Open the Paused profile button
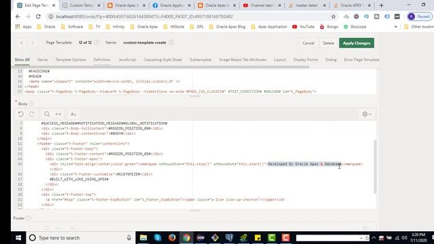This screenshot has width=434, height=244. (419, 16)
